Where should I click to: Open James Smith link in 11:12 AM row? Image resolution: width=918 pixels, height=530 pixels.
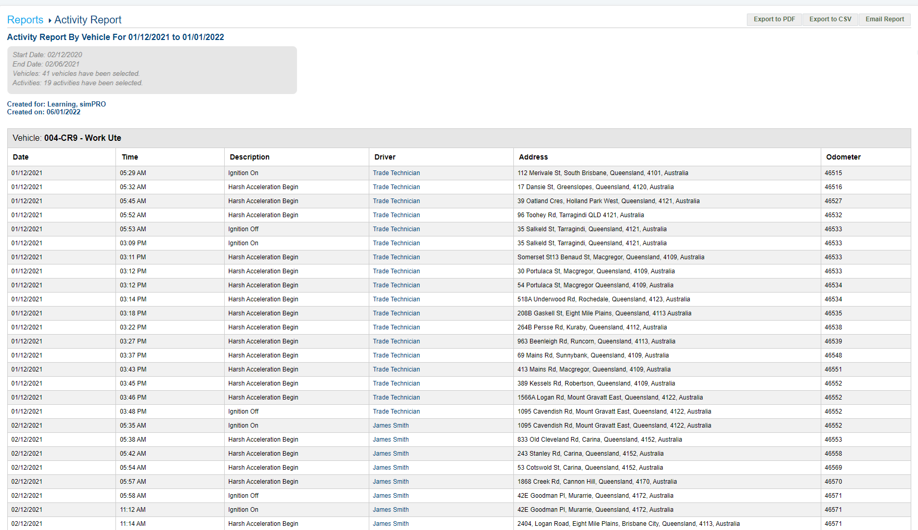click(391, 510)
